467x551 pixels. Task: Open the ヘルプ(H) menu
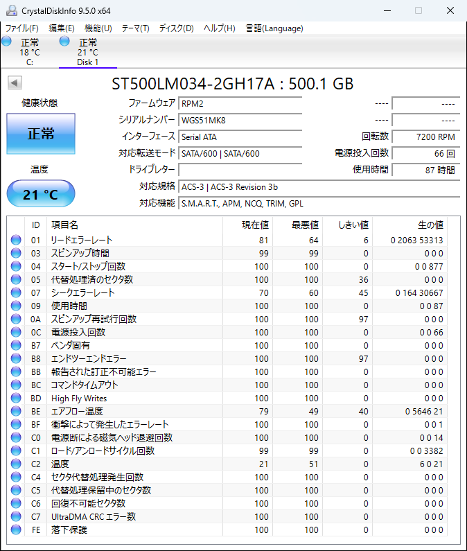220,28
